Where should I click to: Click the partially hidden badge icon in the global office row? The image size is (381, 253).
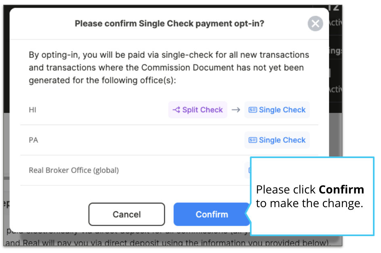[x=249, y=170]
